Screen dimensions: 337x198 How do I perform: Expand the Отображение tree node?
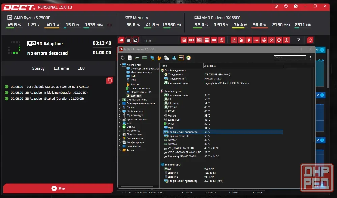(120, 111)
